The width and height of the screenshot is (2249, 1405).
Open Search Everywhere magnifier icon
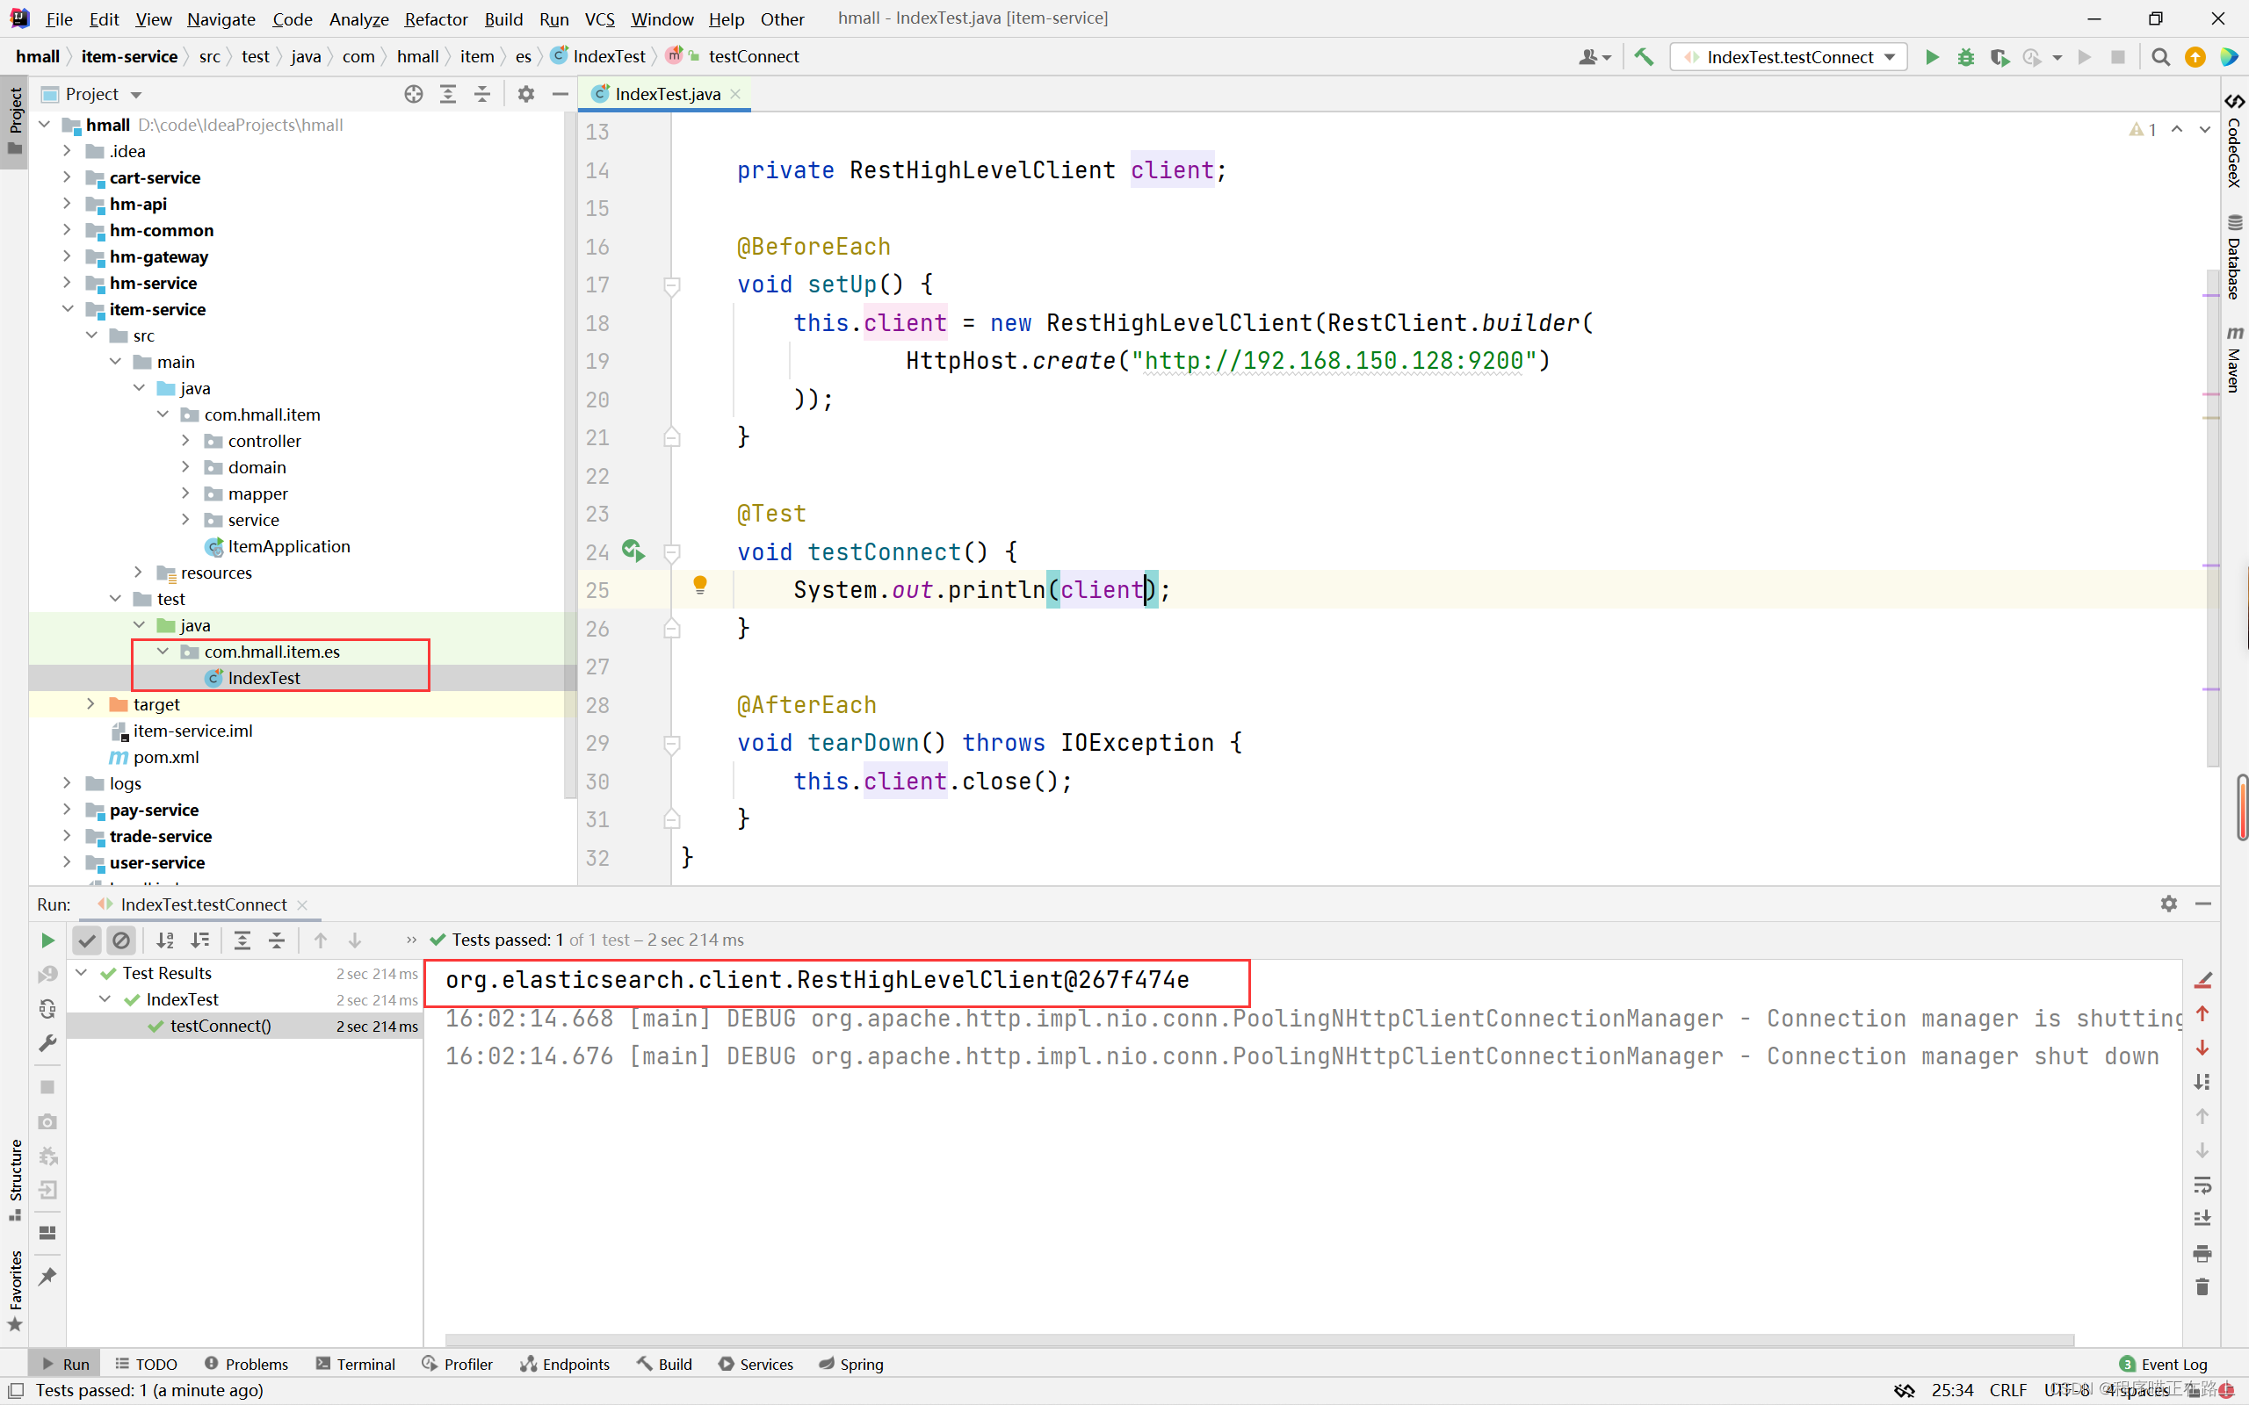click(2159, 57)
